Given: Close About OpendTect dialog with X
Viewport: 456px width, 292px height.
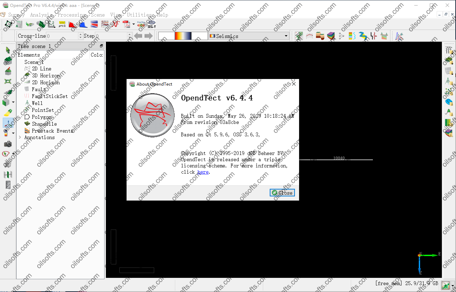Looking at the screenshot, I should (294, 84).
